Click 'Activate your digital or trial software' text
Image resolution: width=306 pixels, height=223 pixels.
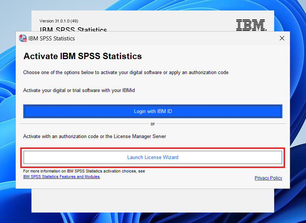pyautogui.click(x=79, y=91)
